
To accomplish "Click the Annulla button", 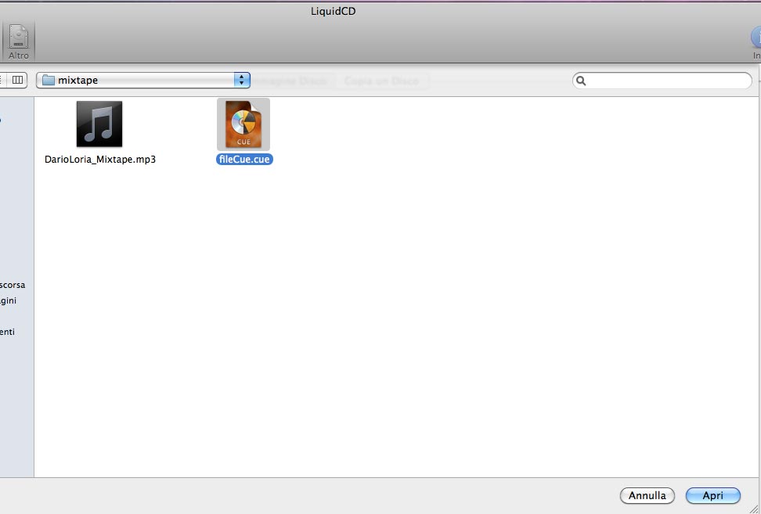I will click(x=647, y=495).
